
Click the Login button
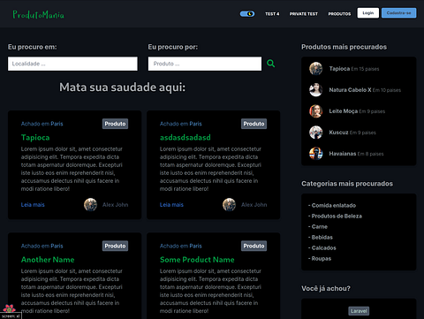368,13
